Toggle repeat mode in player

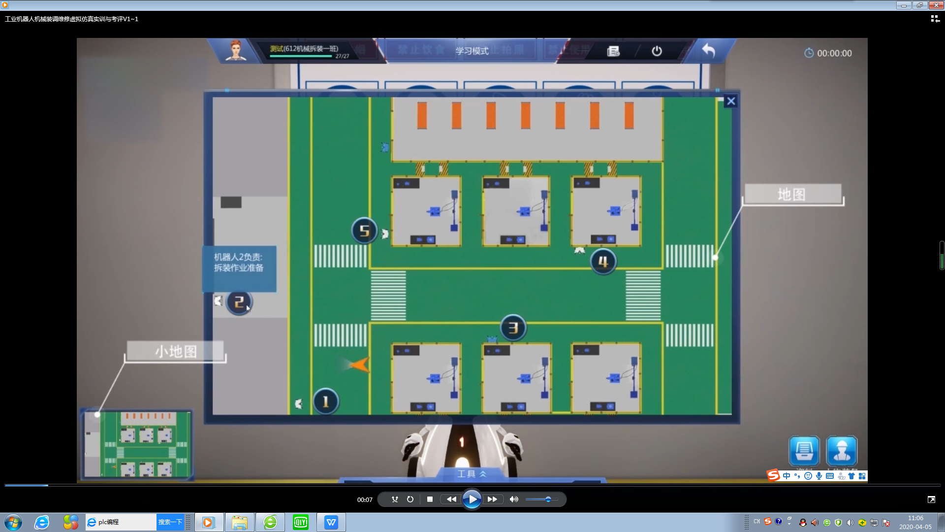tap(410, 499)
